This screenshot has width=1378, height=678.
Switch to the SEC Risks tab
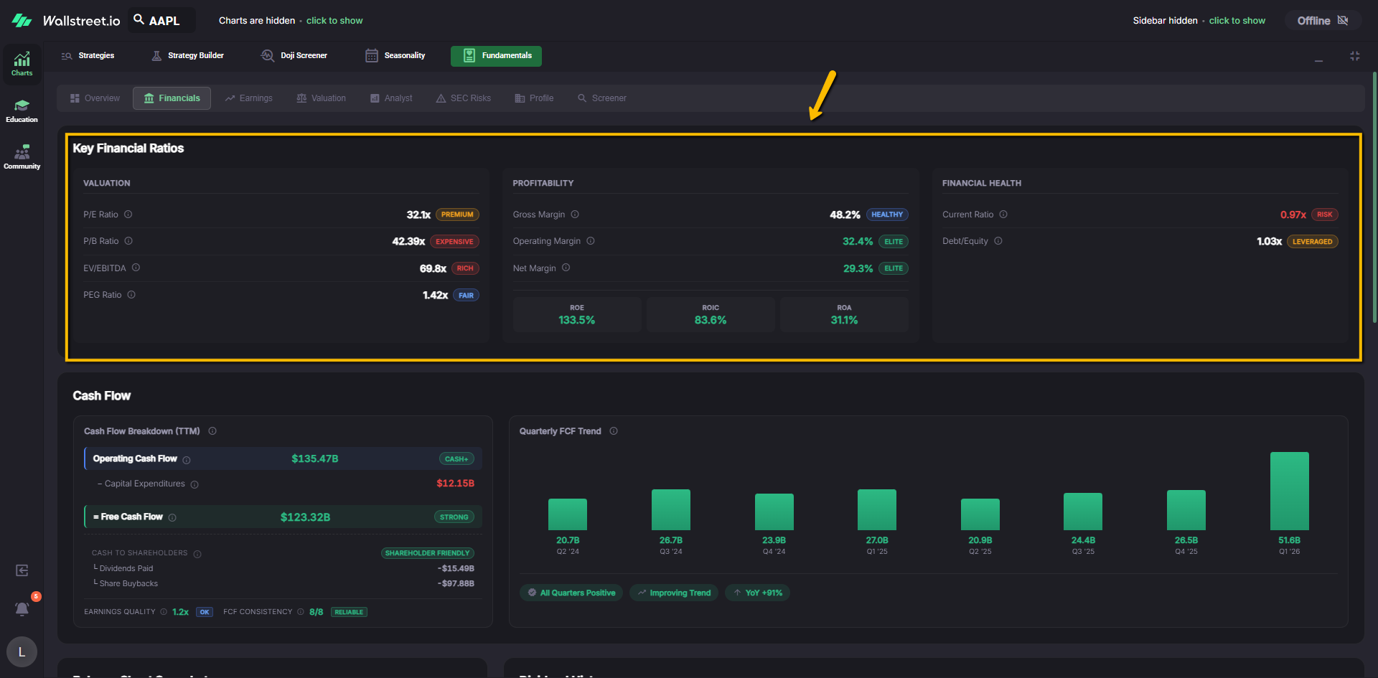tap(464, 98)
